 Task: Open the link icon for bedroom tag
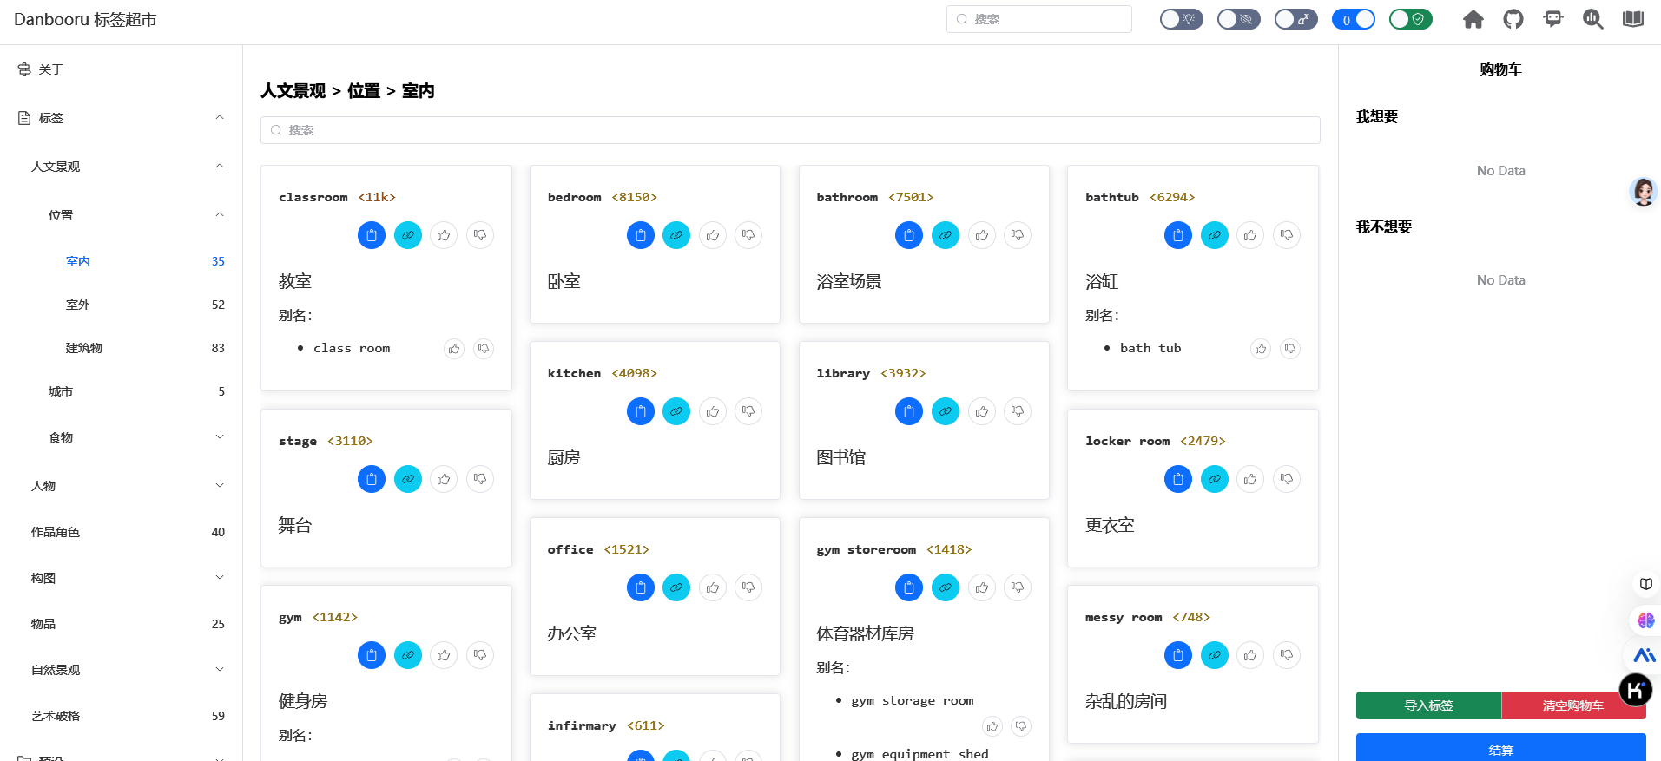(676, 235)
